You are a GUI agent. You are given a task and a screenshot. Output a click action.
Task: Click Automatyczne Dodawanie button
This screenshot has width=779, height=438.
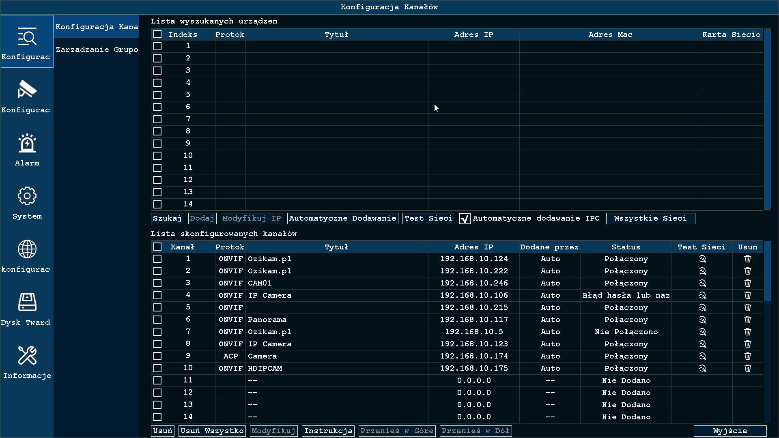point(342,219)
